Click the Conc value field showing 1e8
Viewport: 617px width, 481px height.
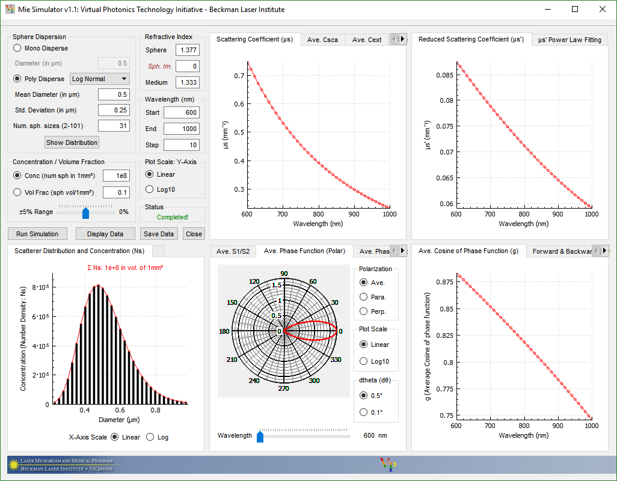116,176
